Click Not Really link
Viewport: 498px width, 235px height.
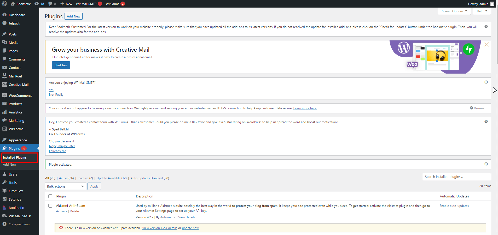click(56, 95)
